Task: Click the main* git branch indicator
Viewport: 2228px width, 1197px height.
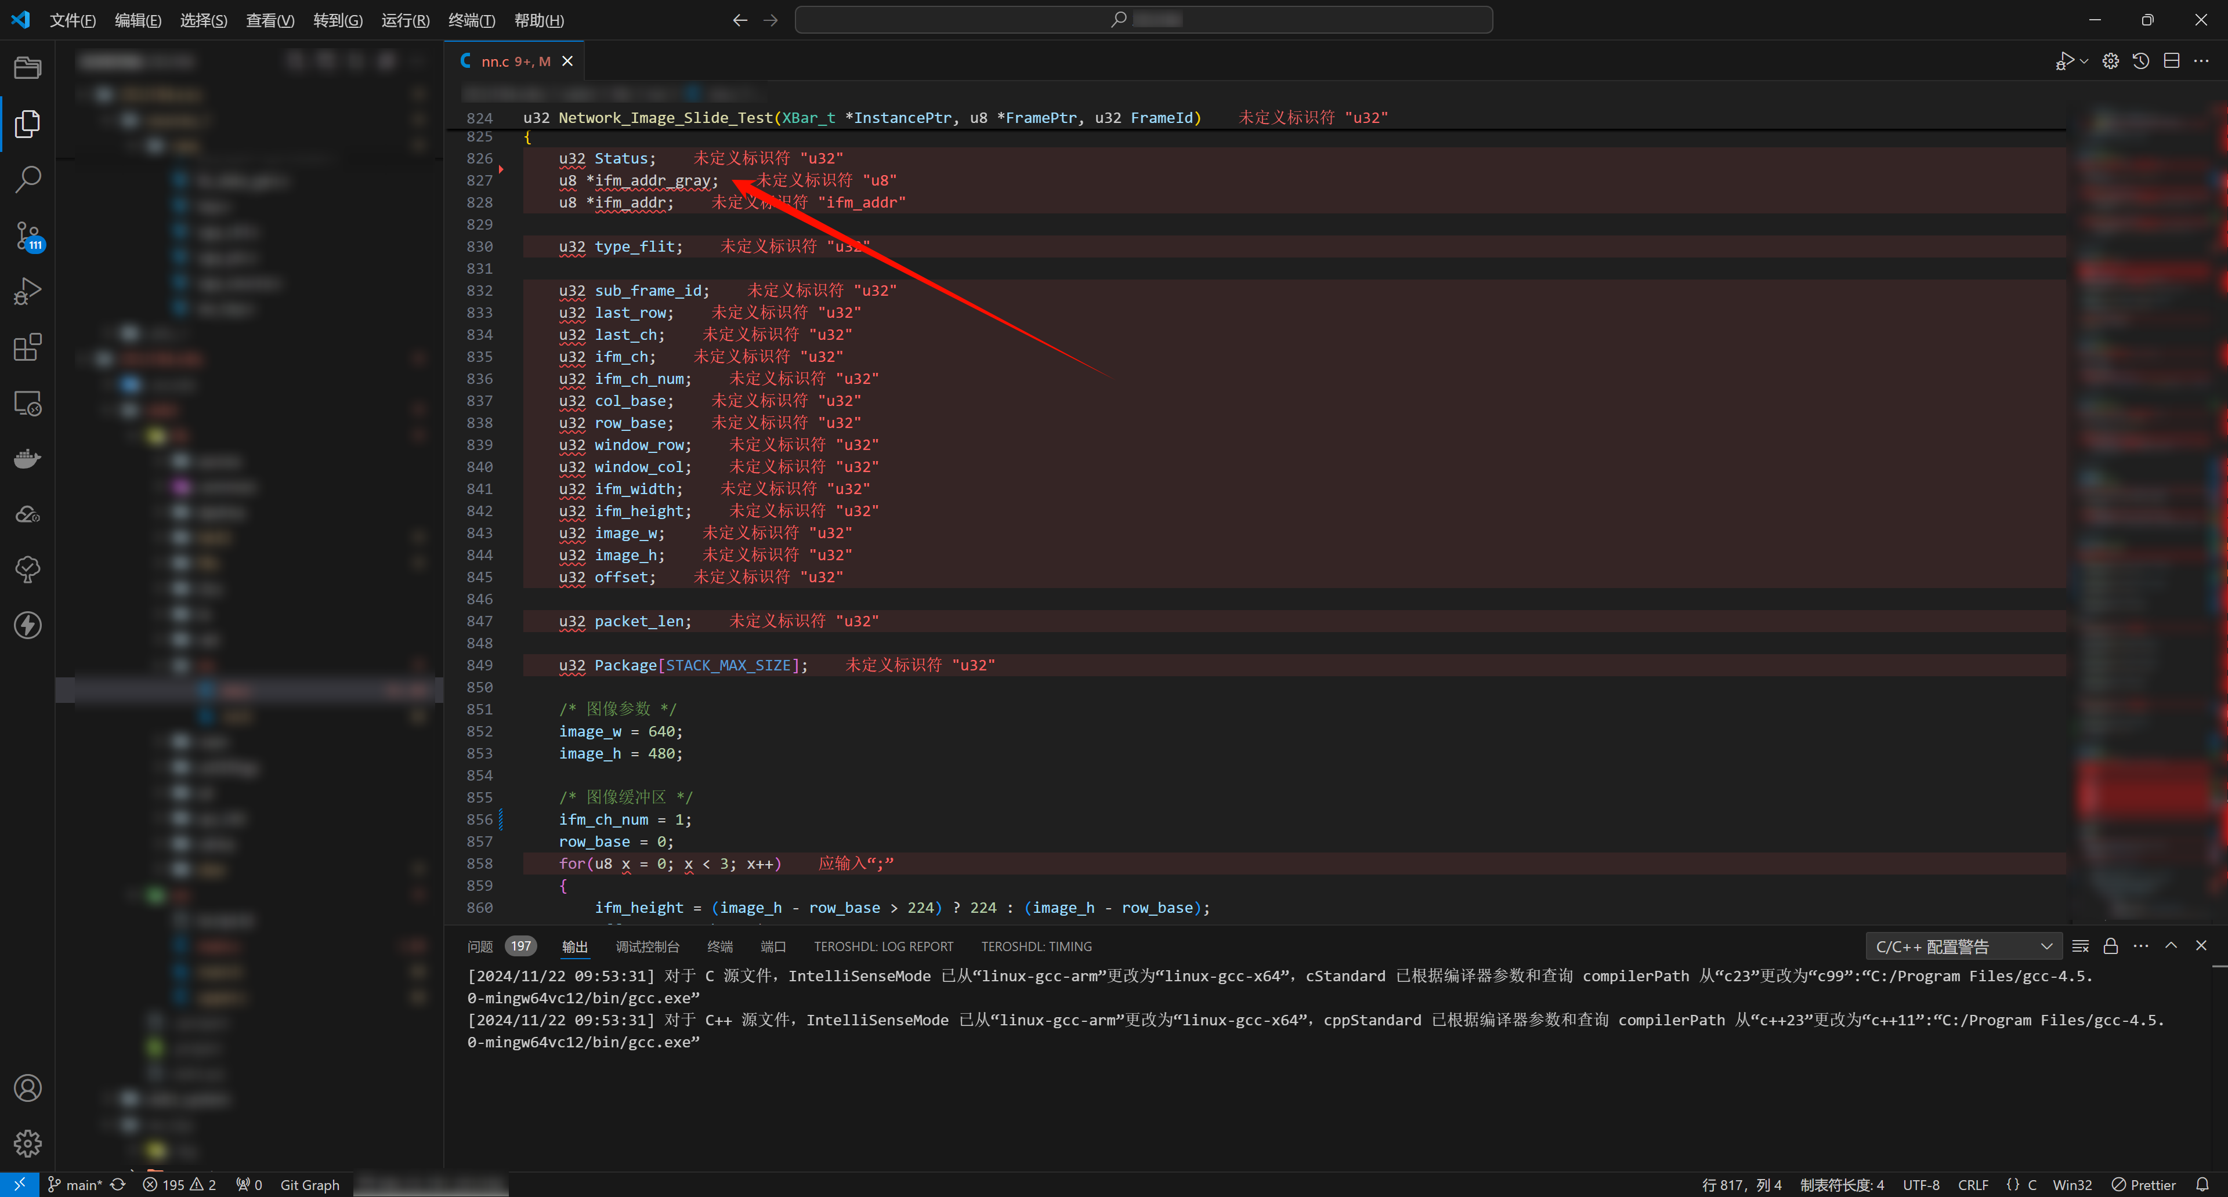Action: 74,1185
